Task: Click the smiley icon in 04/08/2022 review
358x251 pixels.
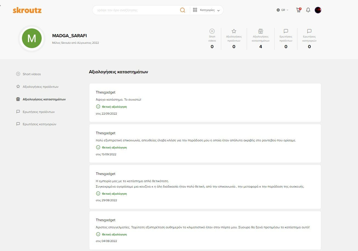Action: coord(98,234)
